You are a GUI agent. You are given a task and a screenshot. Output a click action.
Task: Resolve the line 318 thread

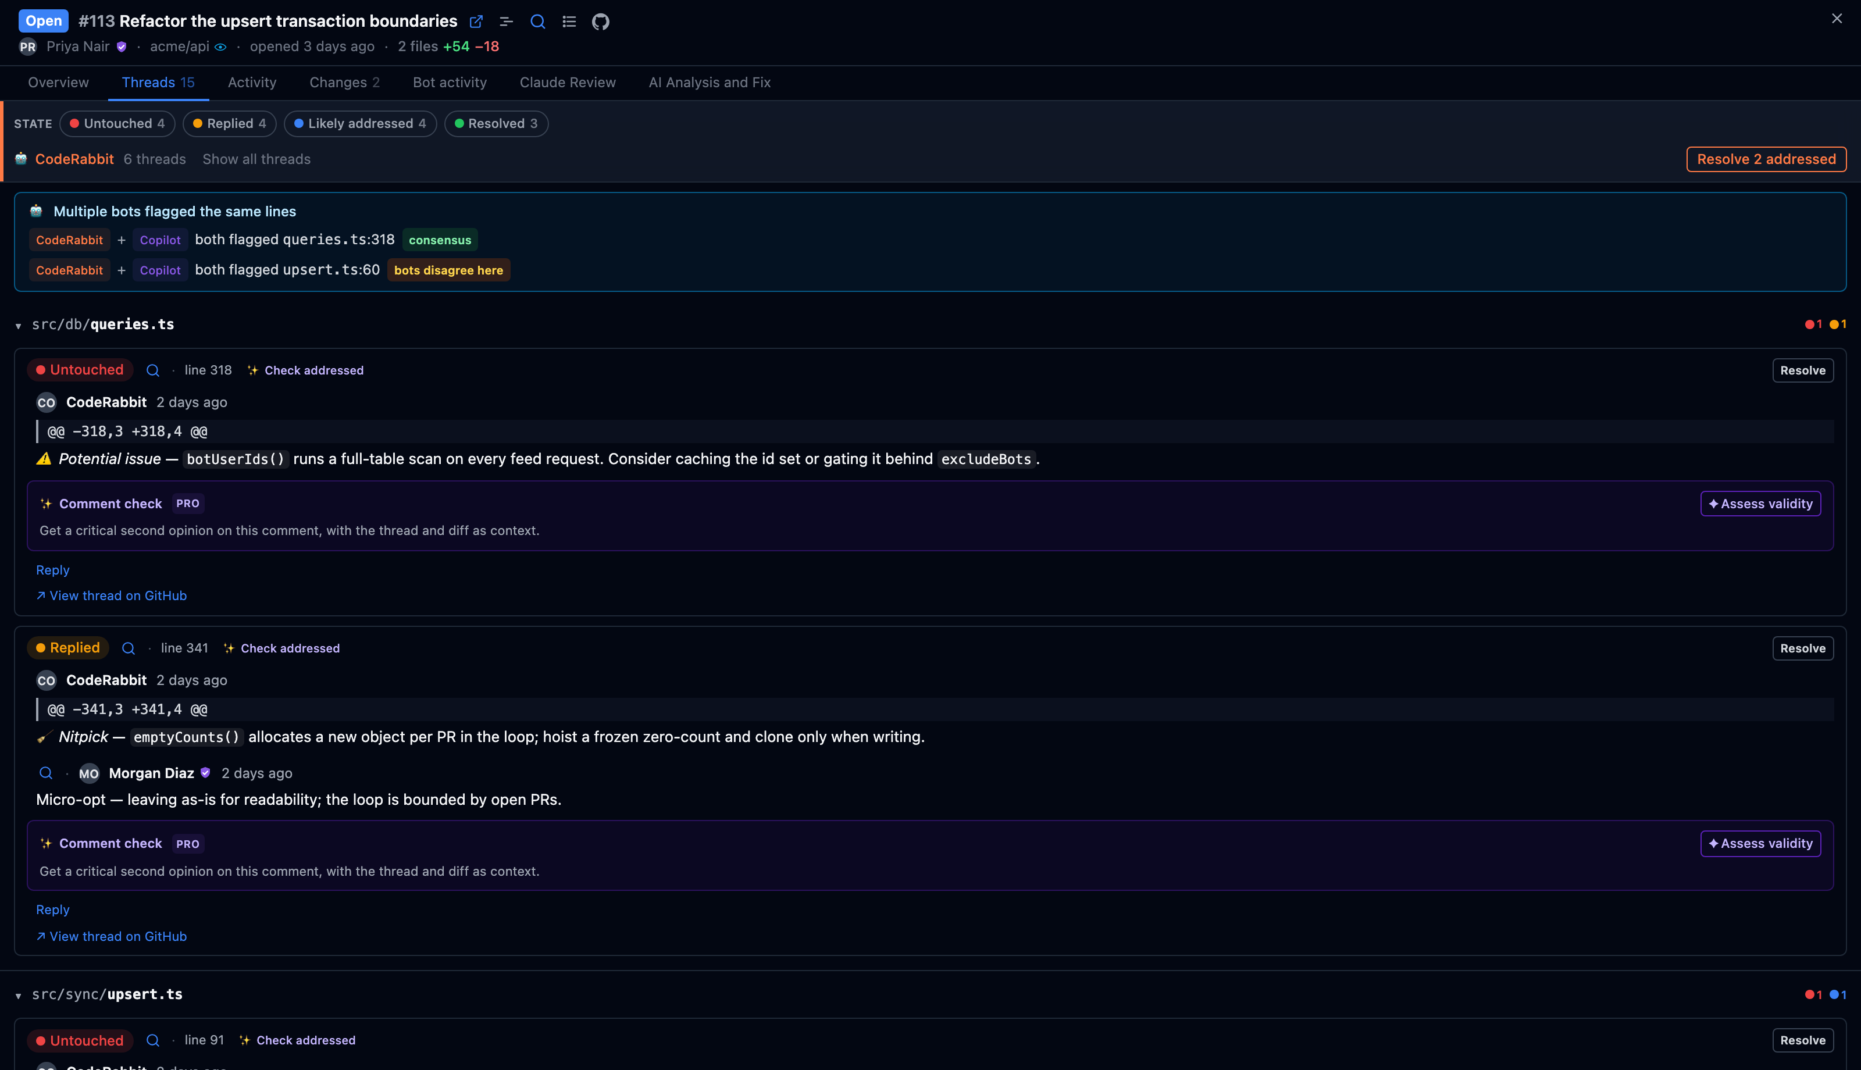[1802, 370]
